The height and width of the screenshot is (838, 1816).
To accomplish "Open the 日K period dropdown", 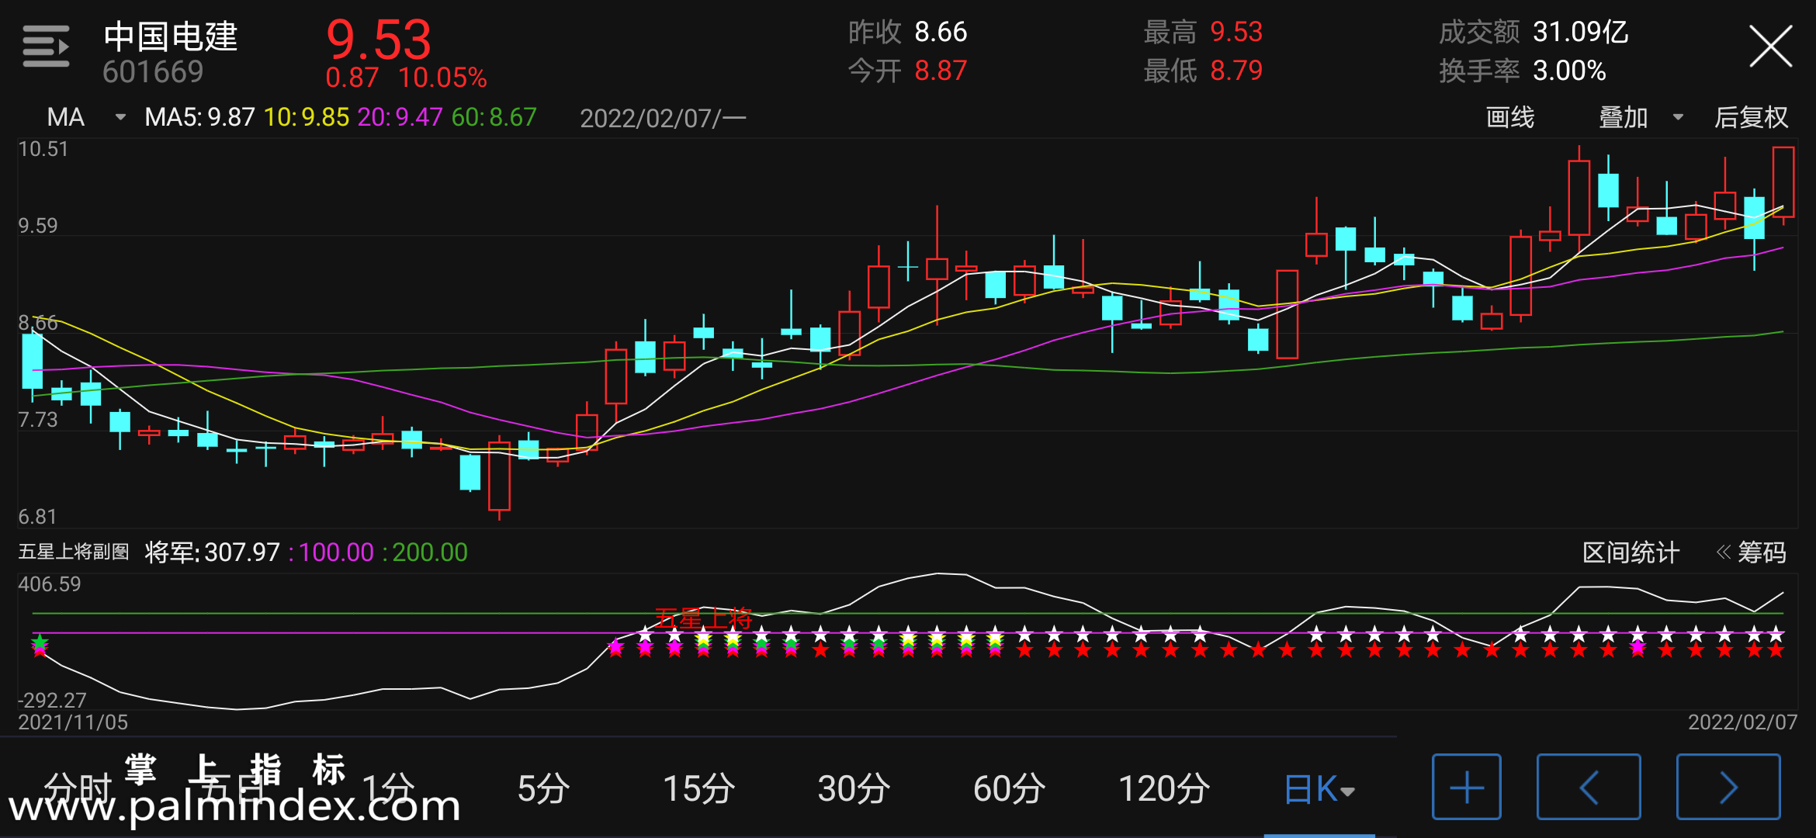I will pos(1319,790).
